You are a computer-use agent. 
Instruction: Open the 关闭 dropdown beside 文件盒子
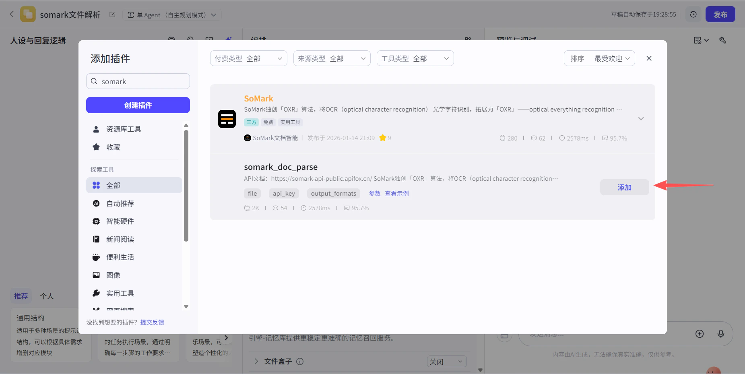(x=446, y=362)
